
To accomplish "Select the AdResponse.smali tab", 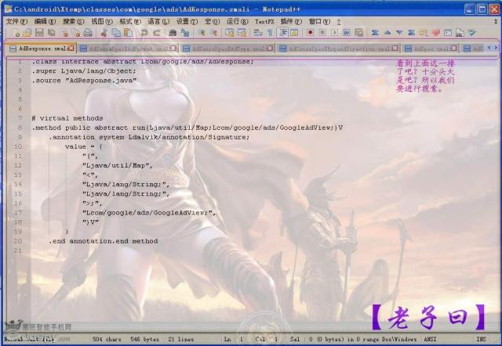I will [42, 49].
